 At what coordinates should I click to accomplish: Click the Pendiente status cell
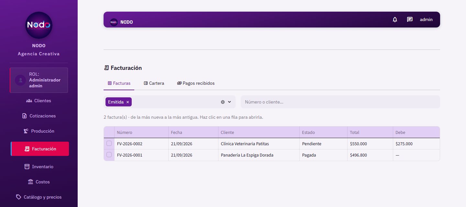pyautogui.click(x=324, y=144)
